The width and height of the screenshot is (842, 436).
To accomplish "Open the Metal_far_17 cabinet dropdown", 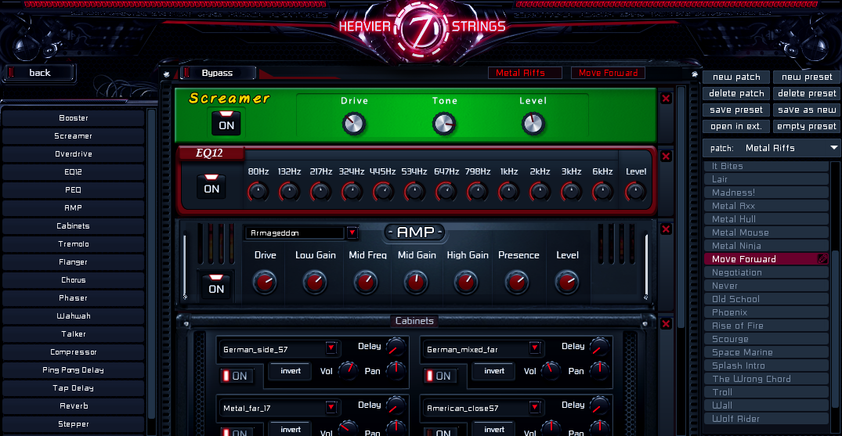I will pyautogui.click(x=331, y=408).
